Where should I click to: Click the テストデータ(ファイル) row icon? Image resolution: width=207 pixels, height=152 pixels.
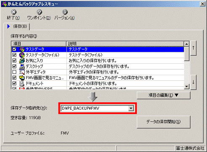coord(22,55)
